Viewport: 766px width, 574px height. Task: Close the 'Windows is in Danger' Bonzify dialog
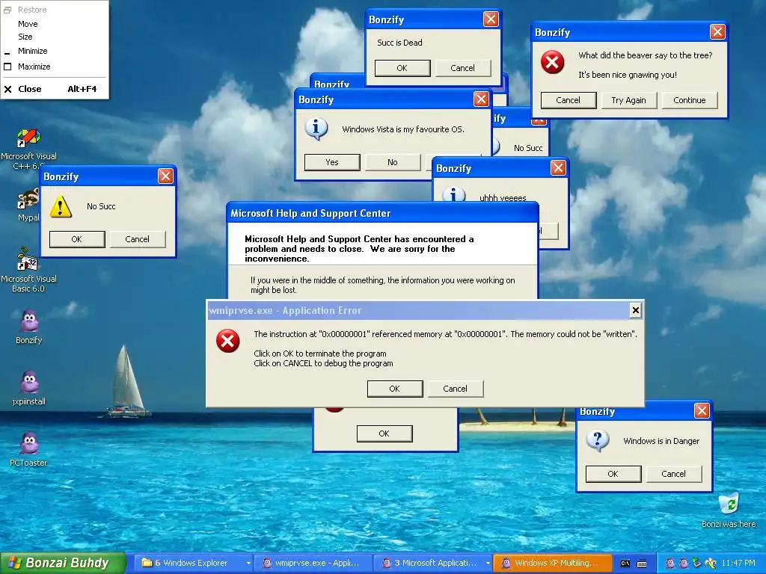pyautogui.click(x=702, y=410)
